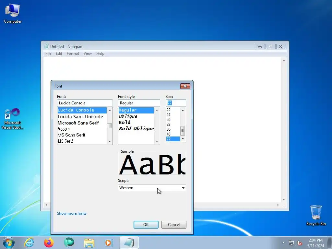The height and width of the screenshot is (249, 332).
Task: Click size list scroll down arrow
Action: [183, 139]
